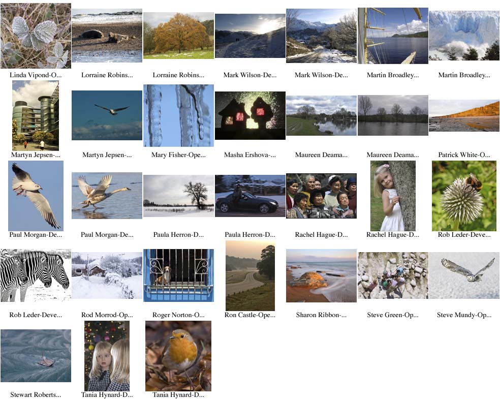
Task: Click the 'Steve Green-Op...' caption
Action: (x=393, y=315)
